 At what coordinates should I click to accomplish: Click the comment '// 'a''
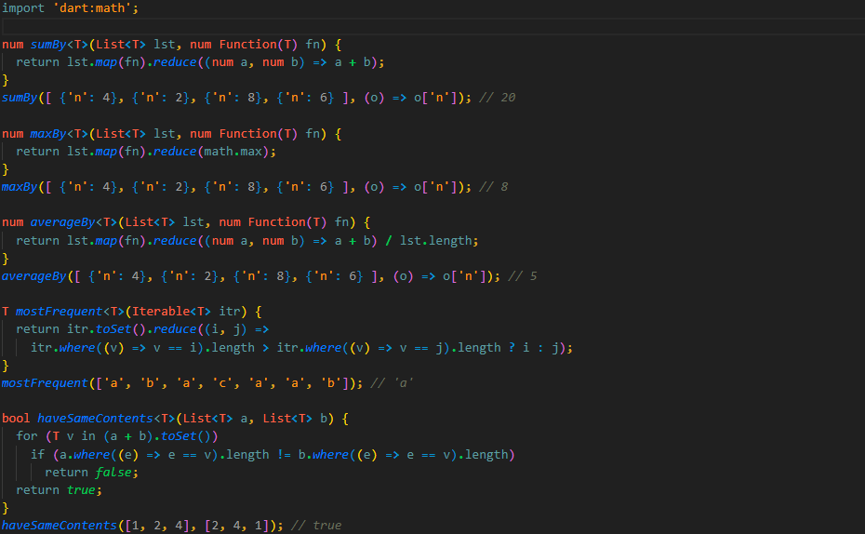393,383
